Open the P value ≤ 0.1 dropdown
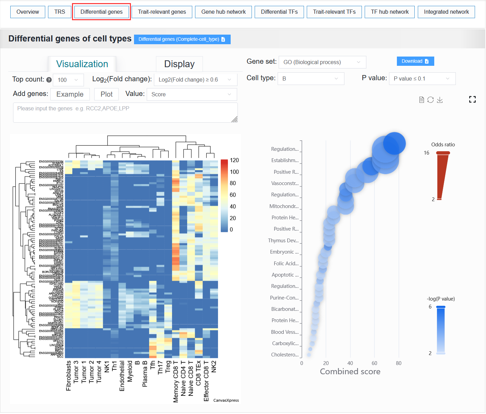The height and width of the screenshot is (414, 486). click(422, 78)
